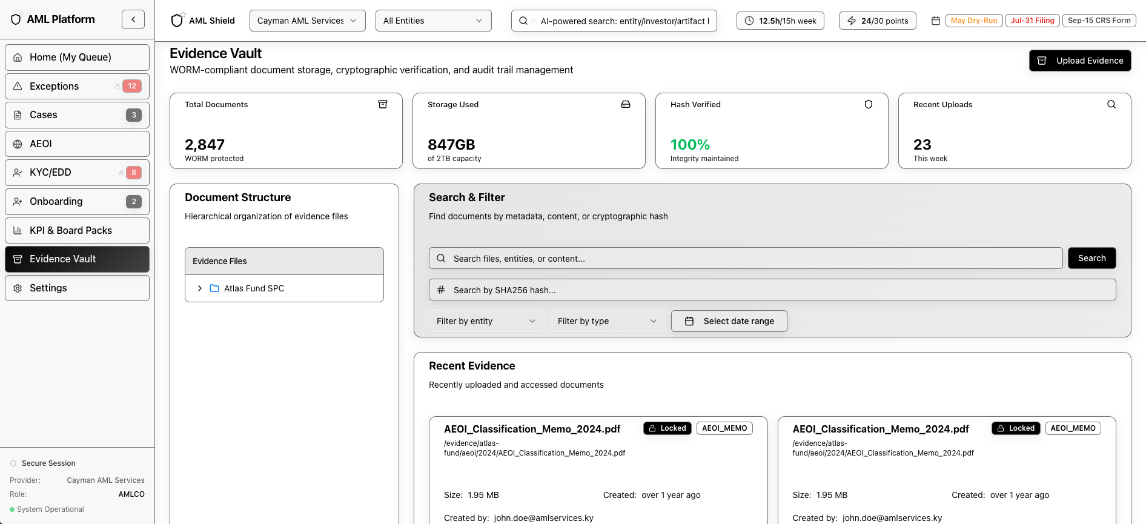Click the hard drive icon in Storage Used card
The height and width of the screenshot is (524, 1146).
pyautogui.click(x=626, y=104)
